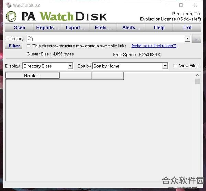
Task: Close the WatchDISK window
Action: click(x=195, y=5)
